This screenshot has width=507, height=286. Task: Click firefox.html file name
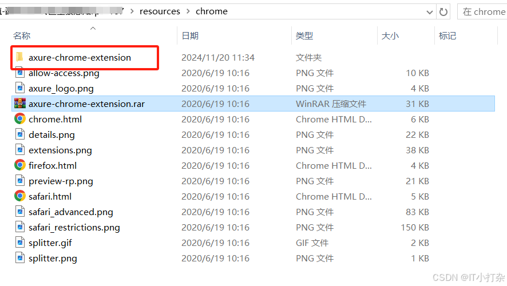pyautogui.click(x=53, y=165)
